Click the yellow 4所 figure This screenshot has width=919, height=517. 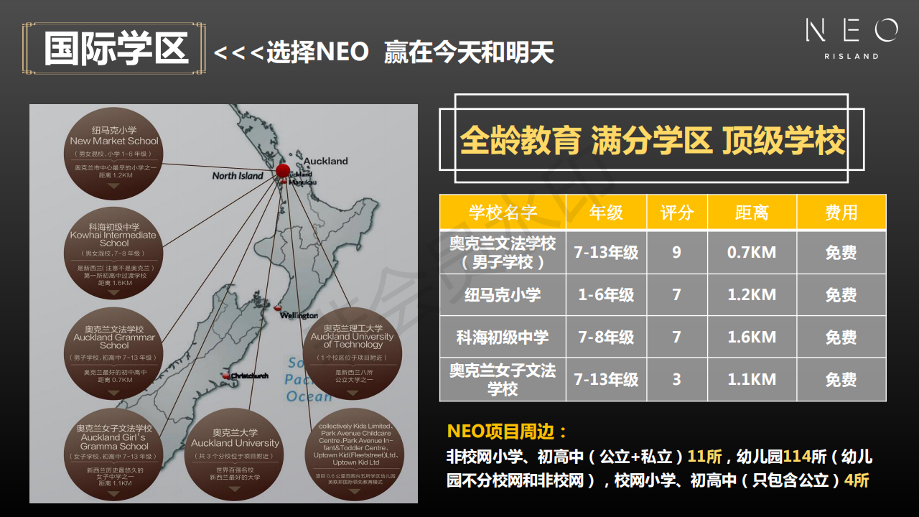pos(856,480)
